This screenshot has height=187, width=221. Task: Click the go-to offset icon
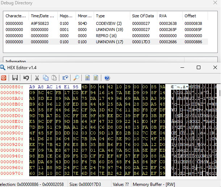(x=65, y=78)
